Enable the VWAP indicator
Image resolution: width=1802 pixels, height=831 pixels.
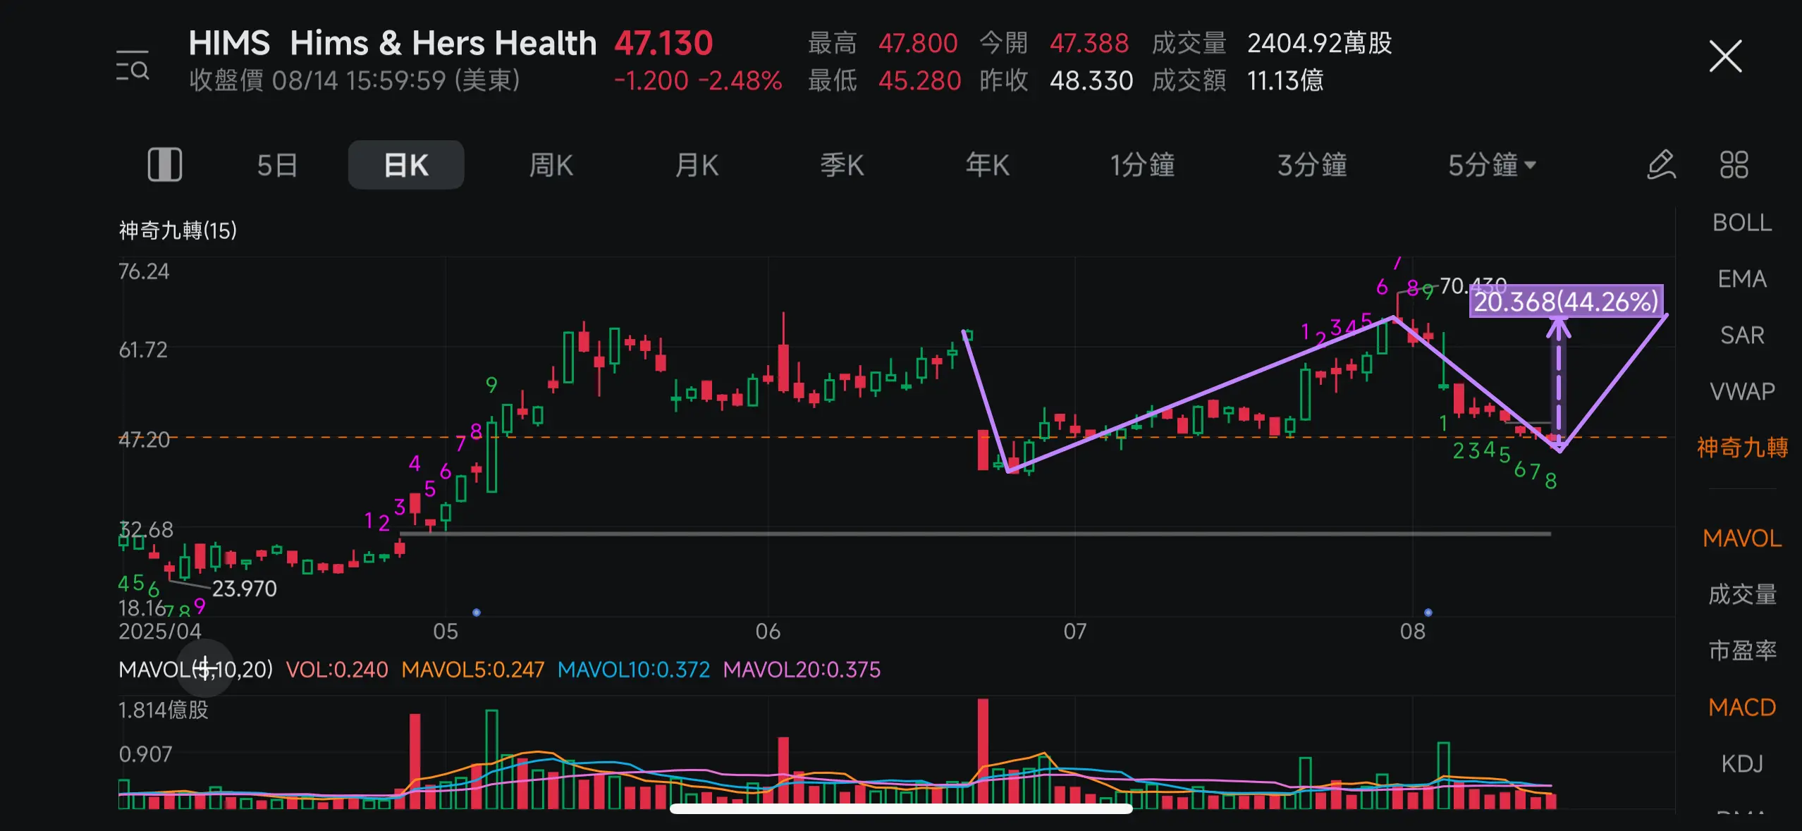[x=1742, y=391]
